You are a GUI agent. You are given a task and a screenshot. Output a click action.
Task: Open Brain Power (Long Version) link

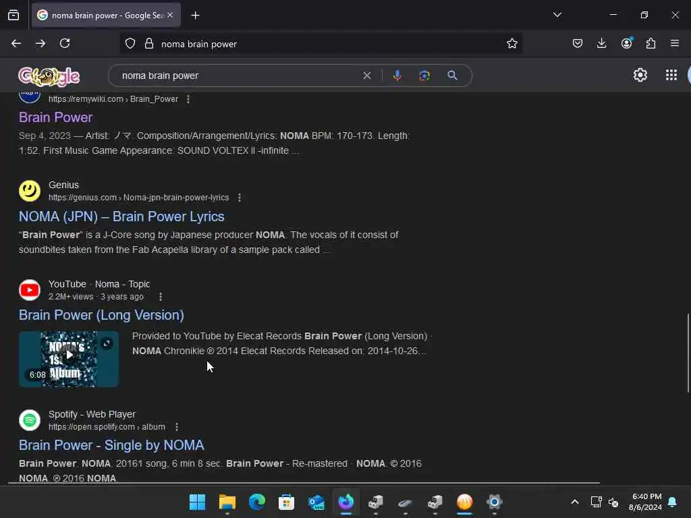[x=101, y=315]
